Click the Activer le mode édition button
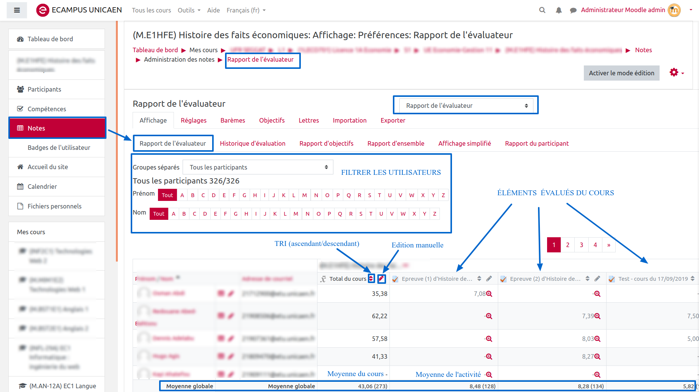The image size is (699, 392). 621,73
